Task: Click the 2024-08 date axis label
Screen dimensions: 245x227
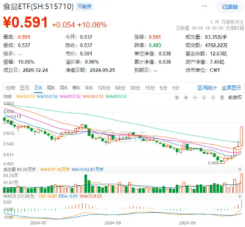Action: 113,223
